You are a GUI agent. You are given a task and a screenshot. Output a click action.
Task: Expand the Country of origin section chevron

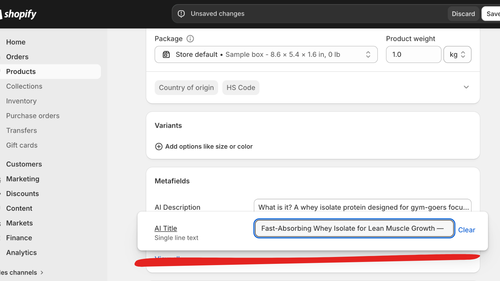[x=466, y=87]
